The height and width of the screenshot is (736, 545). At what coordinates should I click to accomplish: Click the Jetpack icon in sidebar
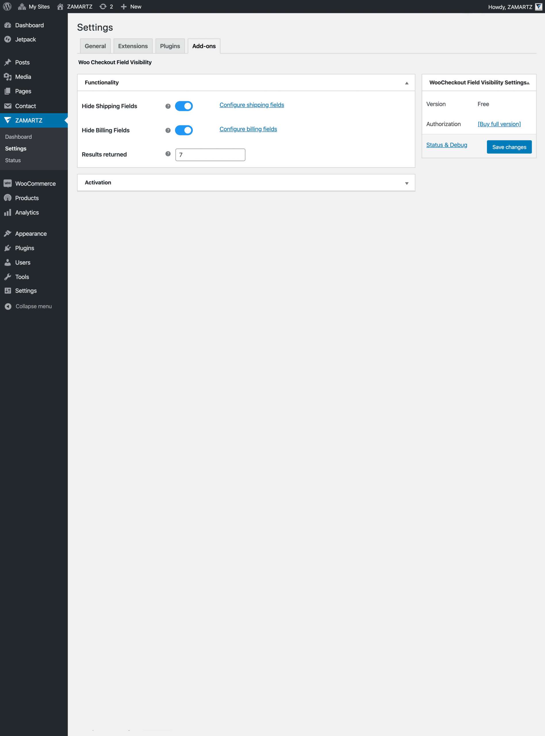click(x=8, y=39)
